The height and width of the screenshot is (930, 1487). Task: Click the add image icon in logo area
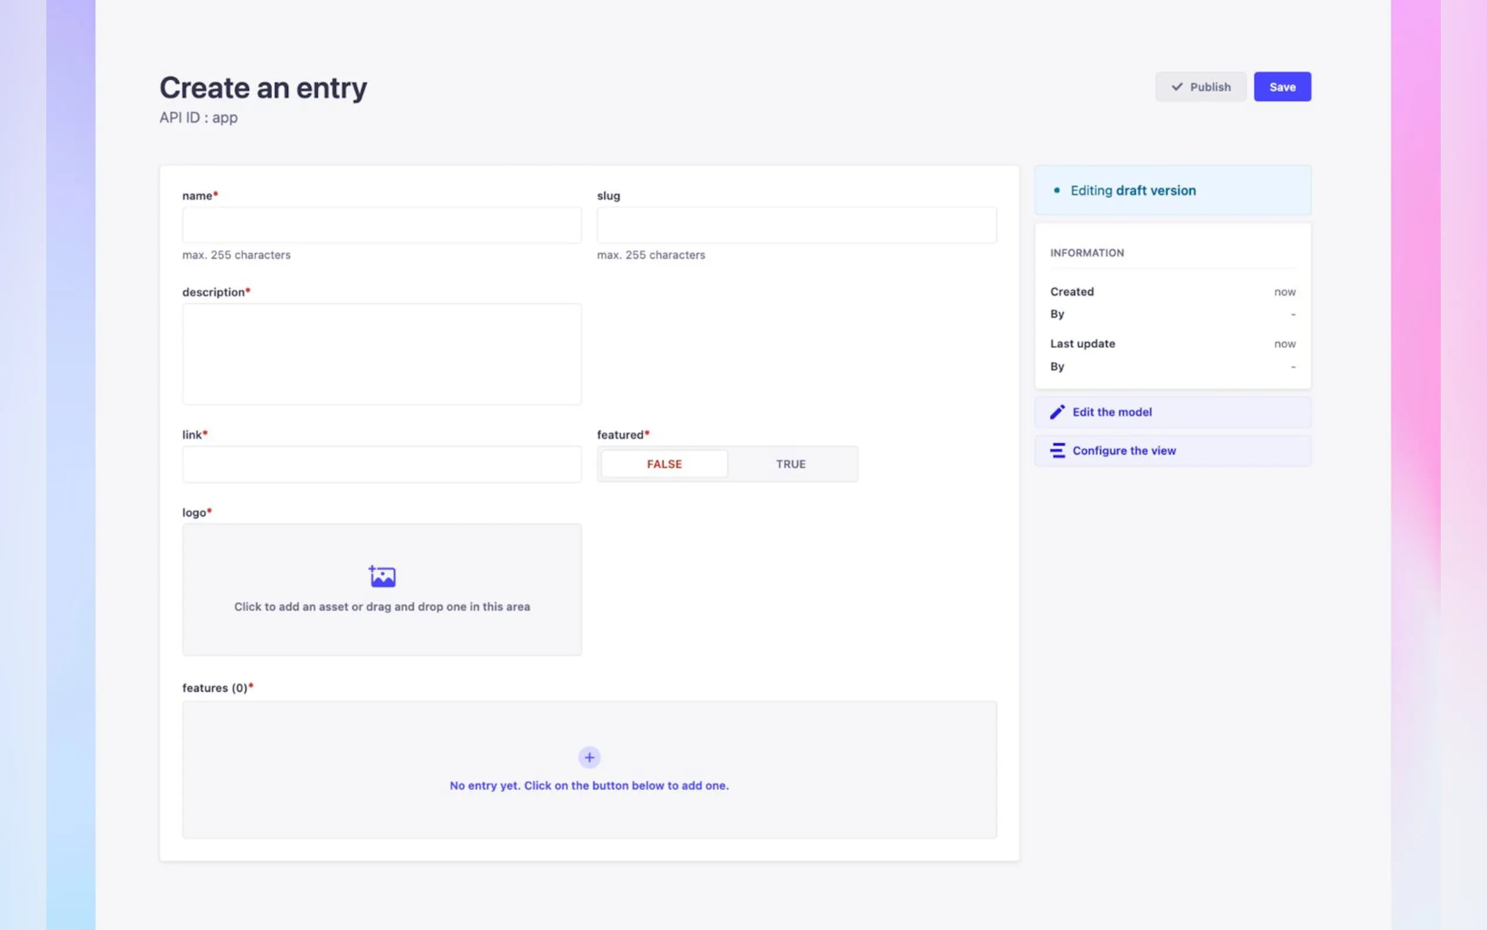pyautogui.click(x=382, y=576)
